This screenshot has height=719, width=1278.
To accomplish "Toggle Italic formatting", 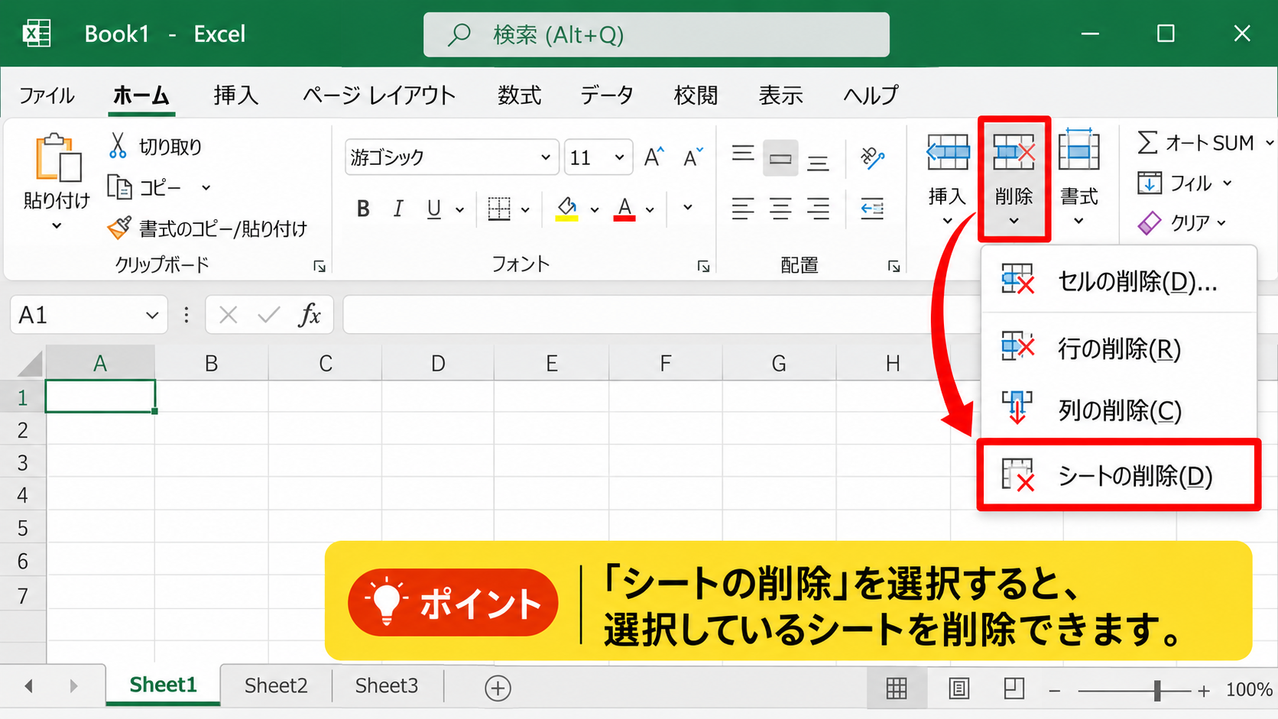I will point(398,209).
